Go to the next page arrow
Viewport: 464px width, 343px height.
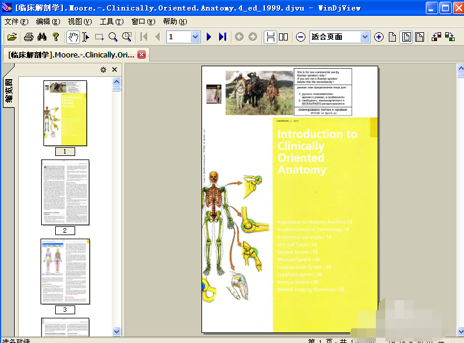pyautogui.click(x=209, y=37)
